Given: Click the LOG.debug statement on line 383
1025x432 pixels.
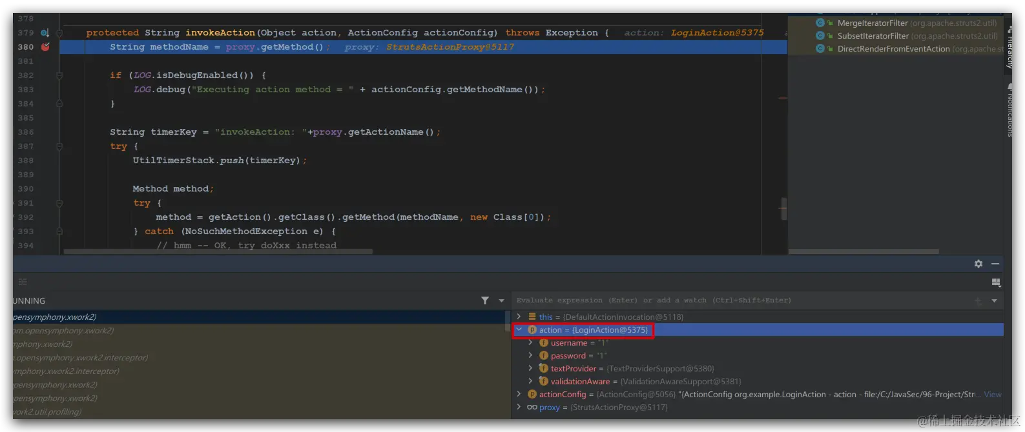Looking at the screenshot, I should (x=339, y=90).
